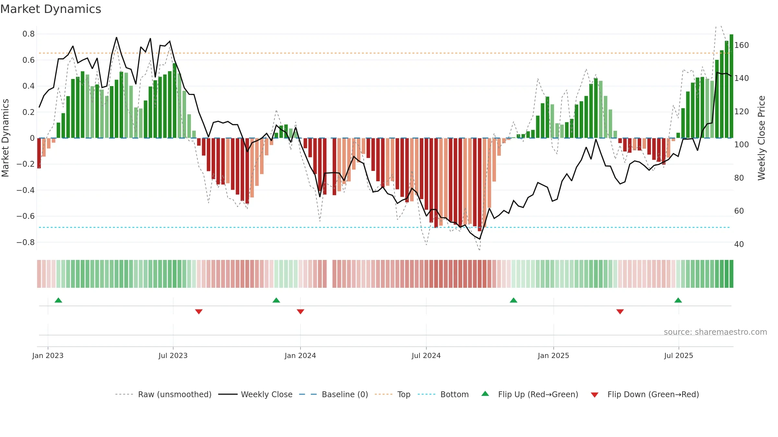The image size is (778, 437).
Task: Click the 40 right axis price label
Action: coord(739,244)
